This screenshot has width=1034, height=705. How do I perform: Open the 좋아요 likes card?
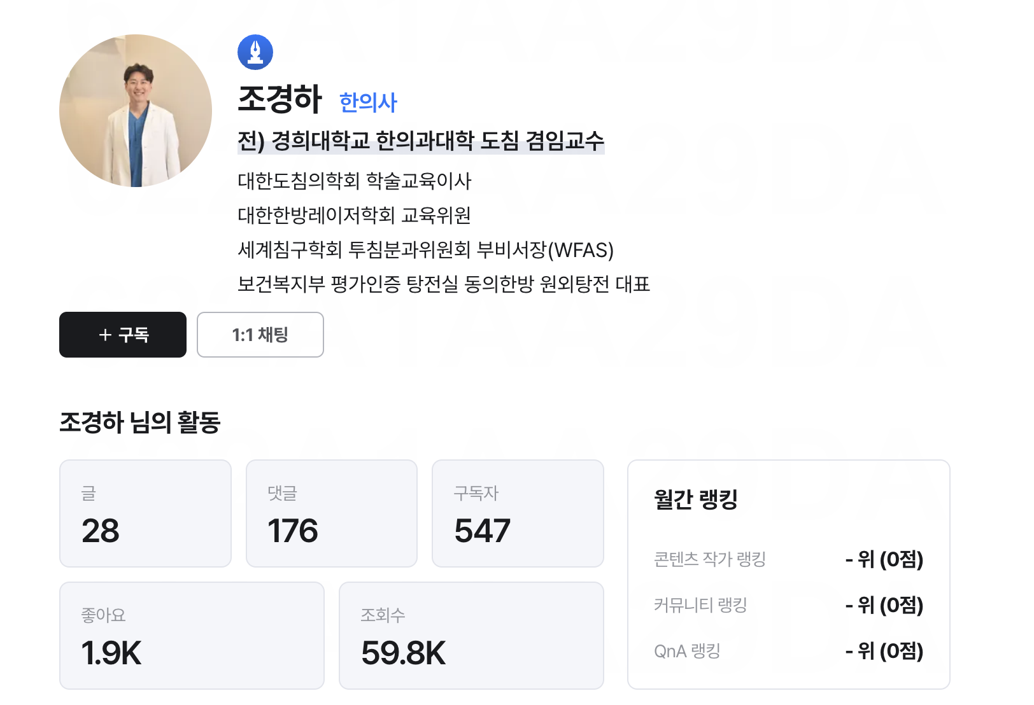coord(192,636)
